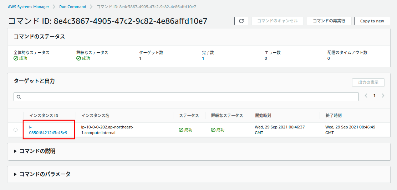Click detailed status success icon in summary
The width and height of the screenshot is (397, 190).
[x=78, y=58]
